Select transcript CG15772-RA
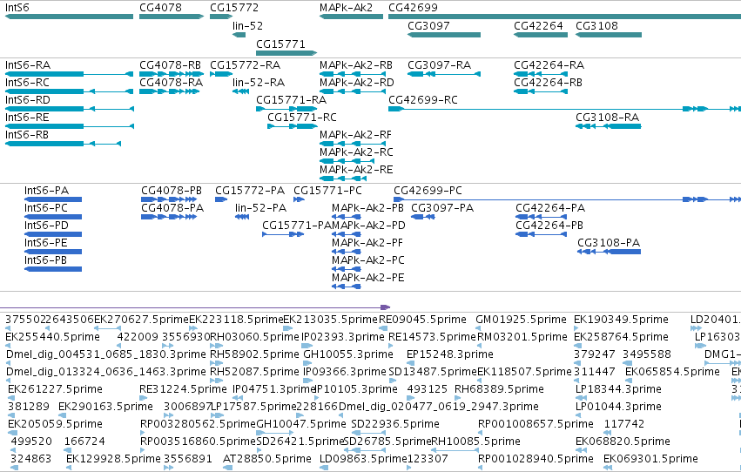This screenshot has height=472, width=741. tap(221, 74)
